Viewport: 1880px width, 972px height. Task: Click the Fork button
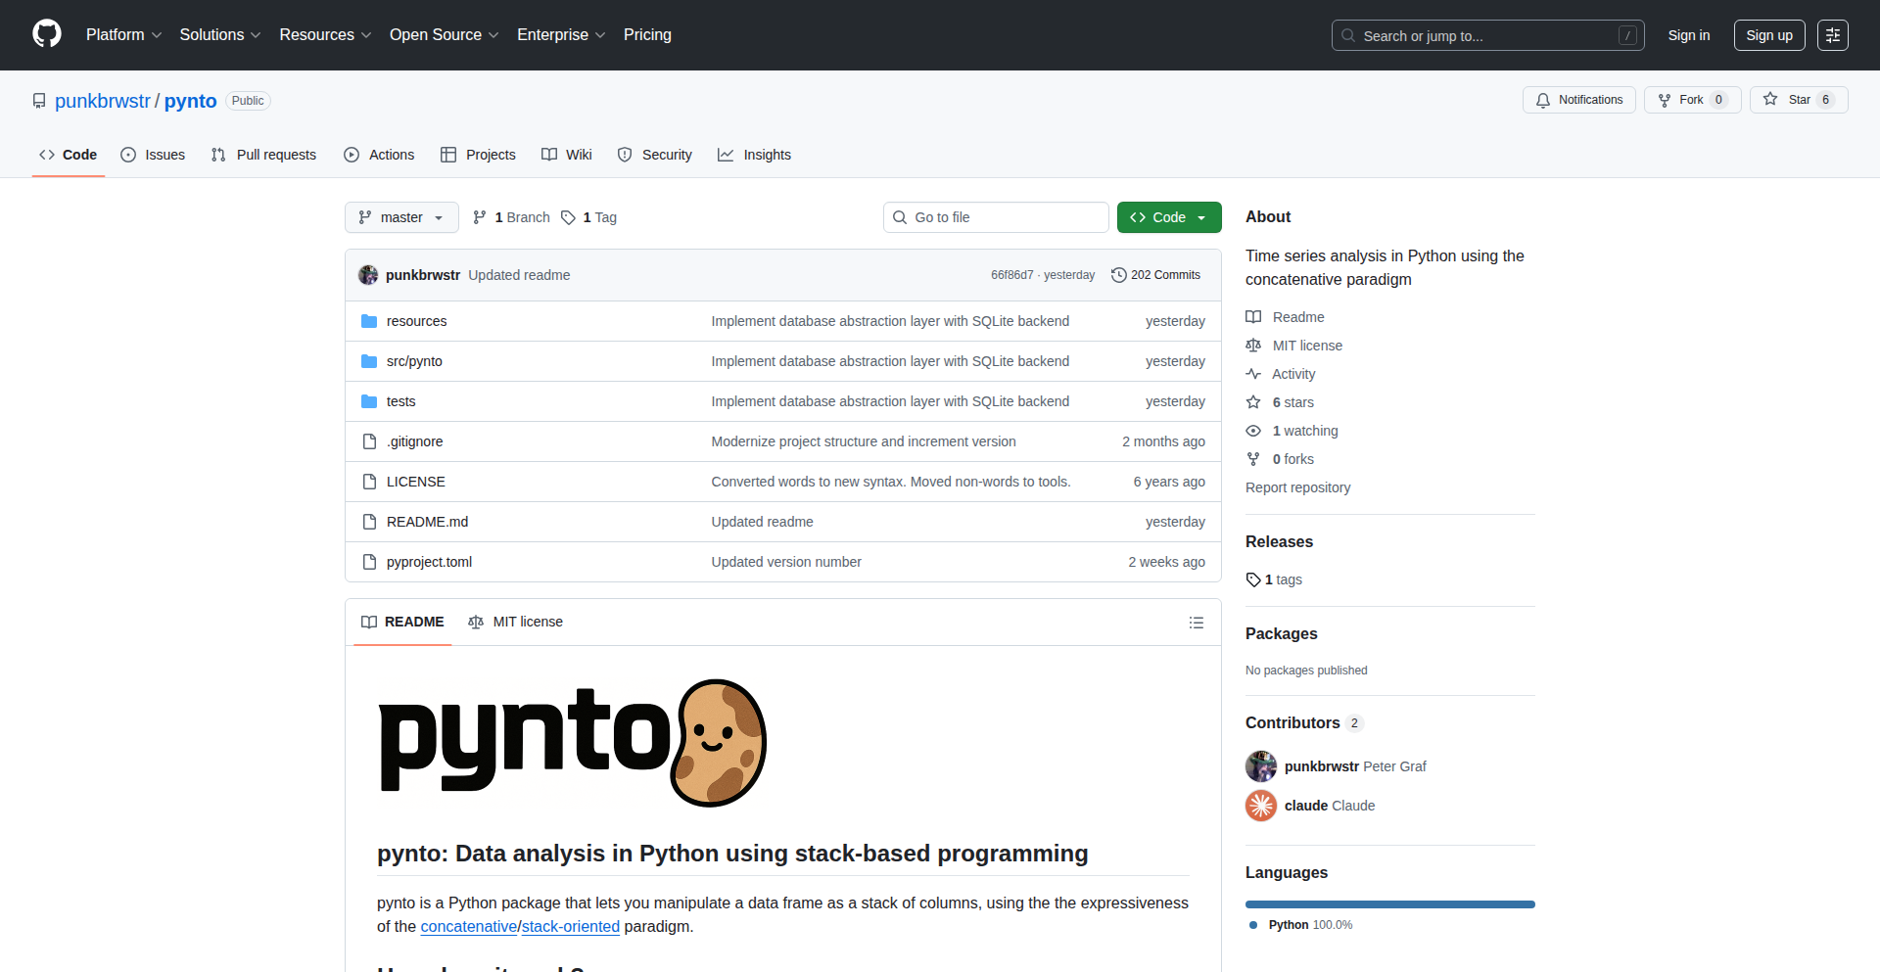[x=1692, y=100]
